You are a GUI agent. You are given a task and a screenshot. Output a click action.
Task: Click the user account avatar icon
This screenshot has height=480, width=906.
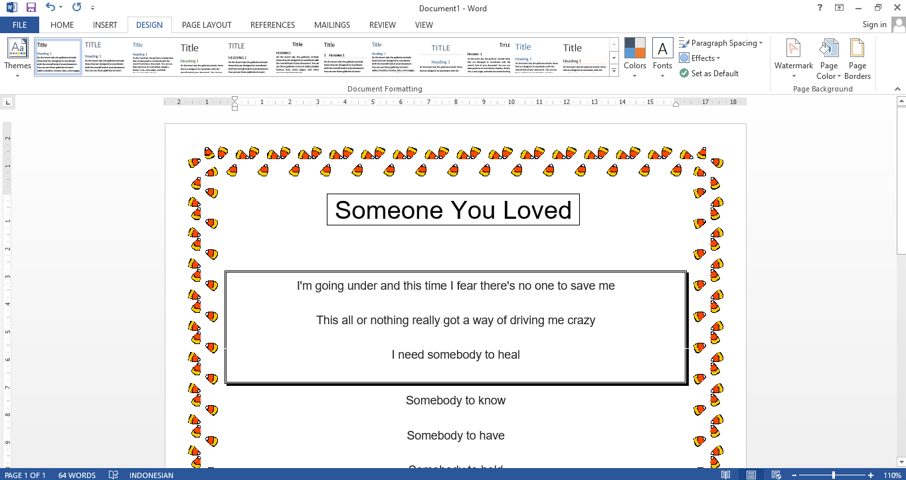click(x=898, y=25)
